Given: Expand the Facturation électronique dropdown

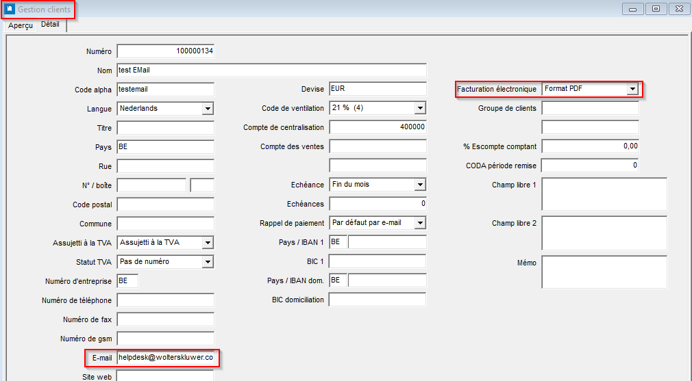Looking at the screenshot, I should (632, 89).
